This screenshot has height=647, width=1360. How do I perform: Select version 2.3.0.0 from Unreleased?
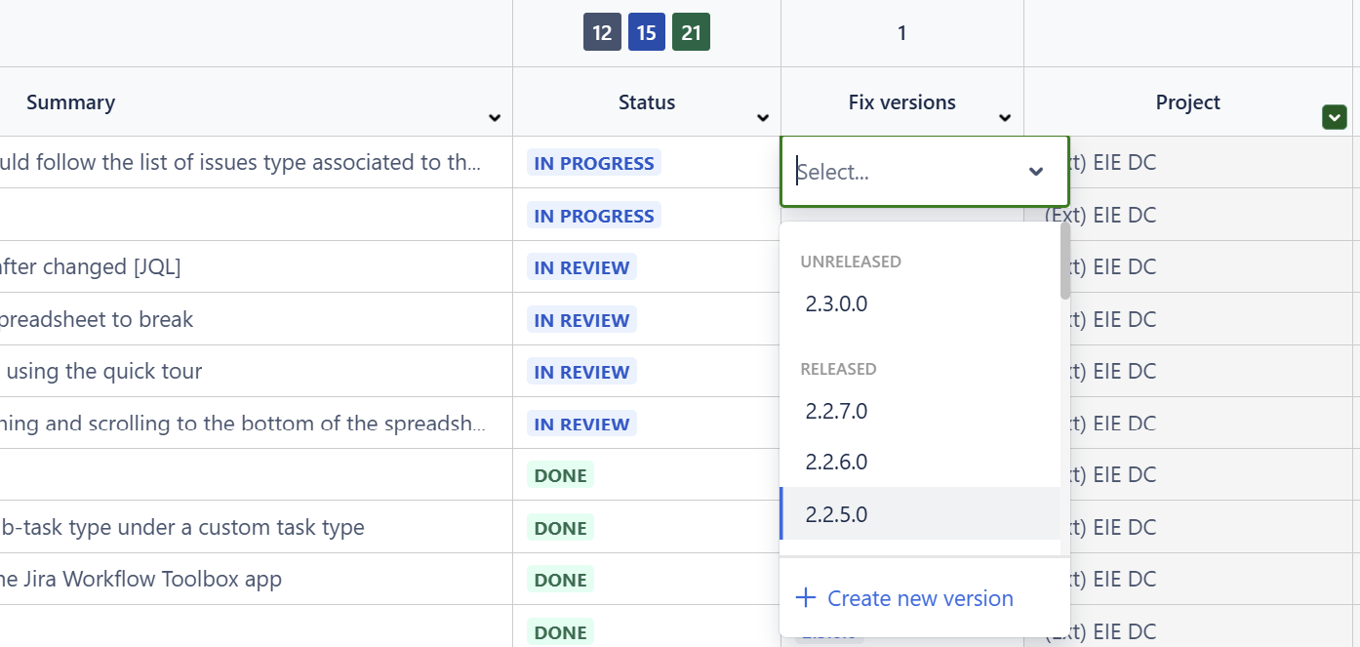point(836,304)
